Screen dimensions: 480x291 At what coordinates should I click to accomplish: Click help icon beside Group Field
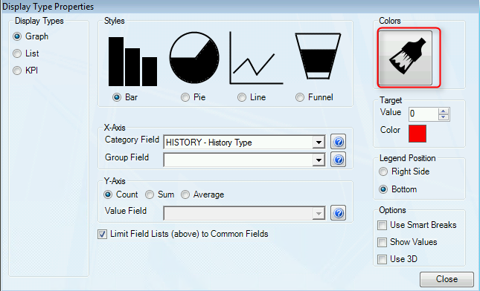click(339, 160)
